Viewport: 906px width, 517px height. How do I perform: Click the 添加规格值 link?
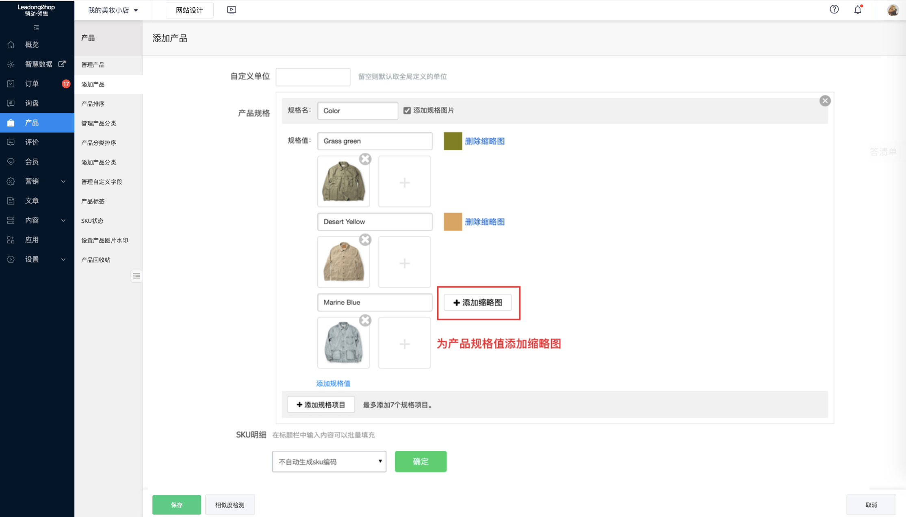tap(333, 383)
